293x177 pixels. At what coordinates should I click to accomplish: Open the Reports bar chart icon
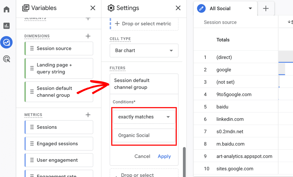tap(7, 26)
